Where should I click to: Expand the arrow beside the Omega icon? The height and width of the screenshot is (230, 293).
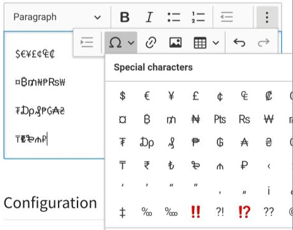[131, 43]
